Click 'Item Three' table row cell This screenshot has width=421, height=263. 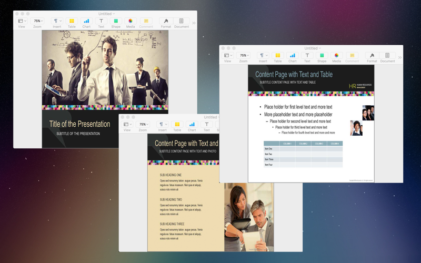(x=272, y=159)
